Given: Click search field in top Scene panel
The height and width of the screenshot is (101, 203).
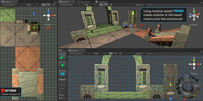Looking at the screenshot, I should point(174,5).
